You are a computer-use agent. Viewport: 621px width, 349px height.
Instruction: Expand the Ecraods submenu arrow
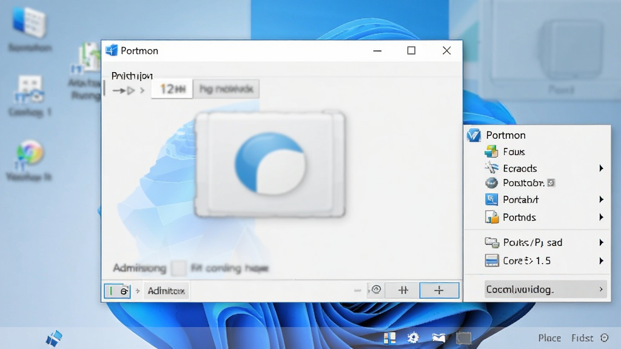pos(601,168)
